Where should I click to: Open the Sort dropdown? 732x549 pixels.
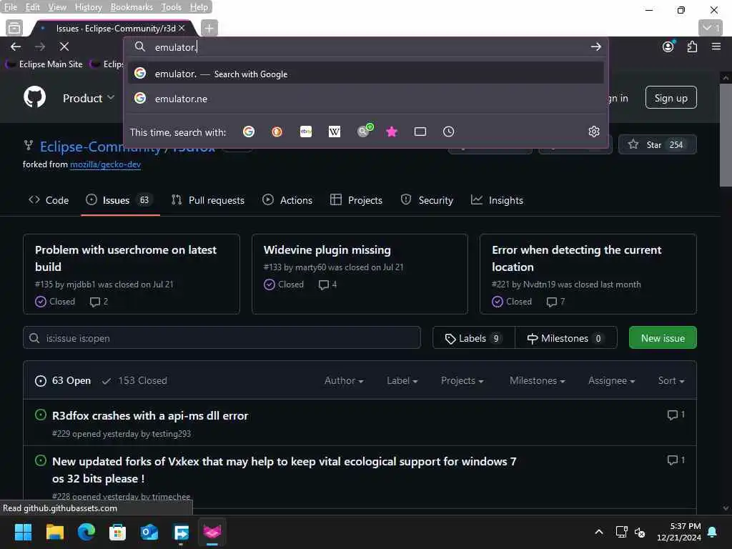(671, 380)
